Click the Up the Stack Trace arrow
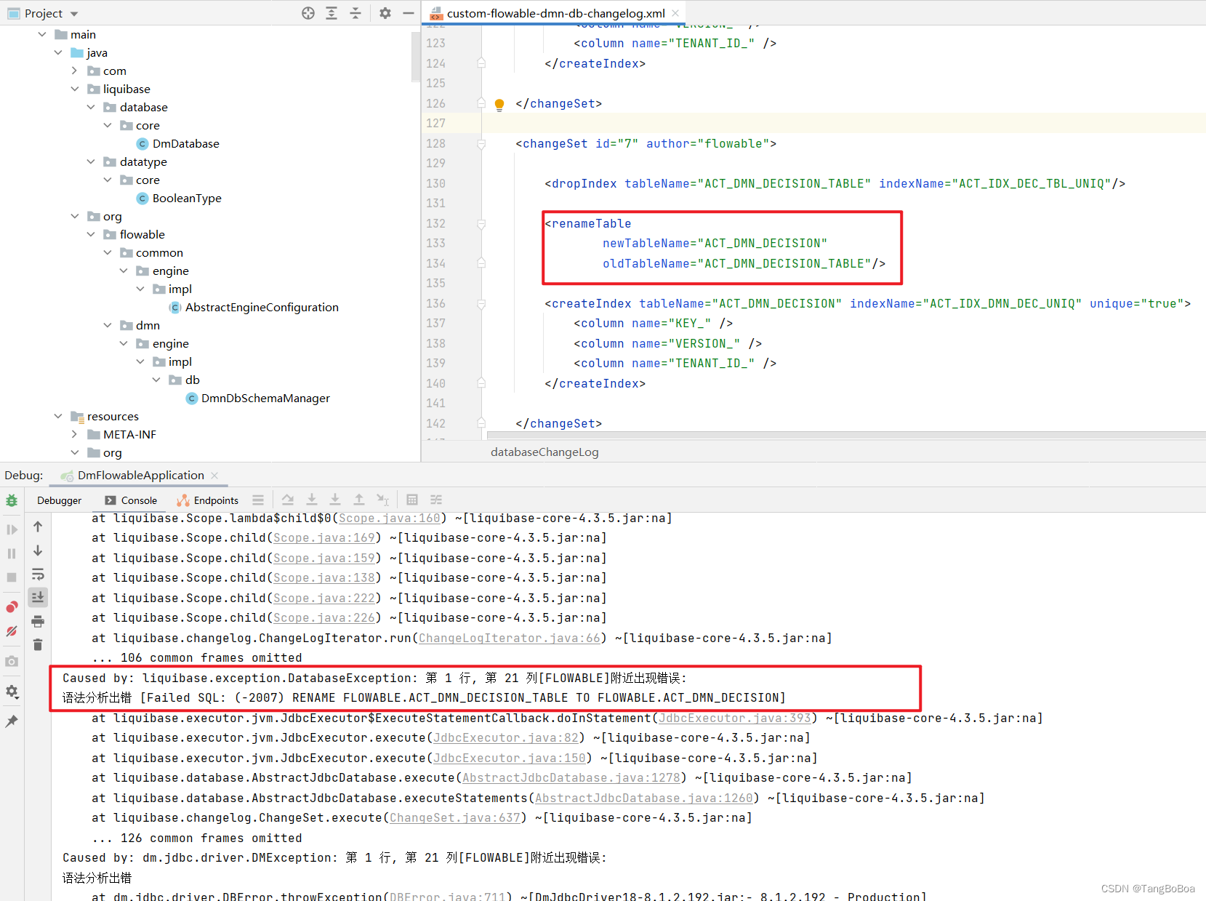 tap(38, 526)
